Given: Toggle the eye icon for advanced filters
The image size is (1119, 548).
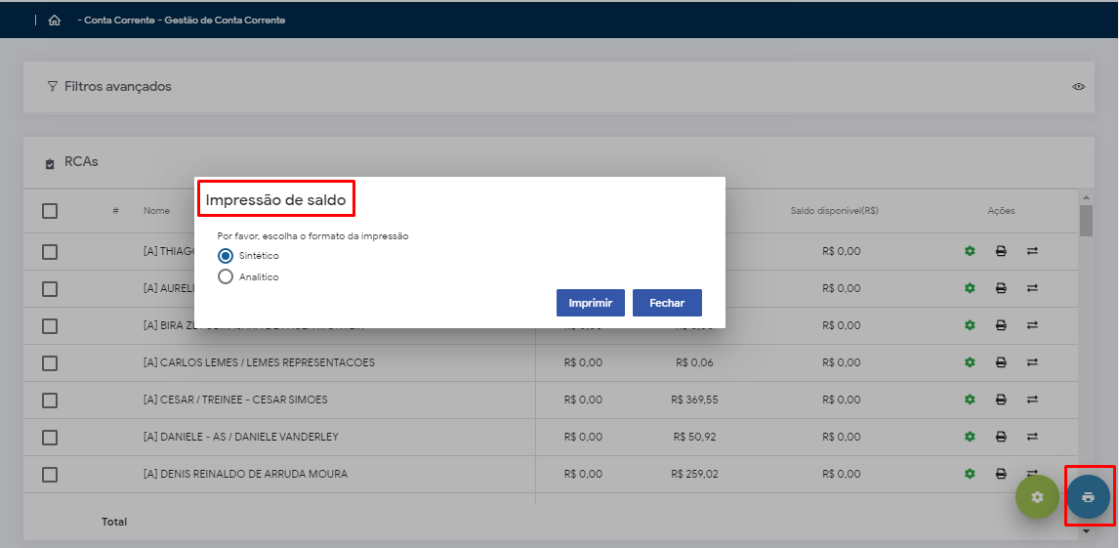Looking at the screenshot, I should 1078,86.
